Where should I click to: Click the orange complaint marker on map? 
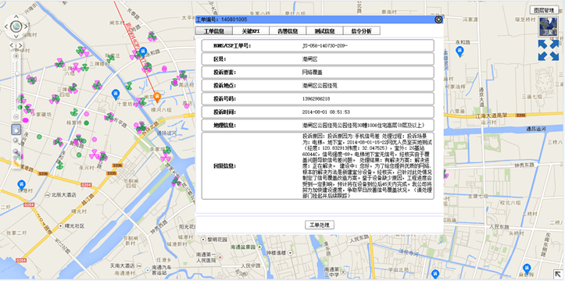pos(157,97)
